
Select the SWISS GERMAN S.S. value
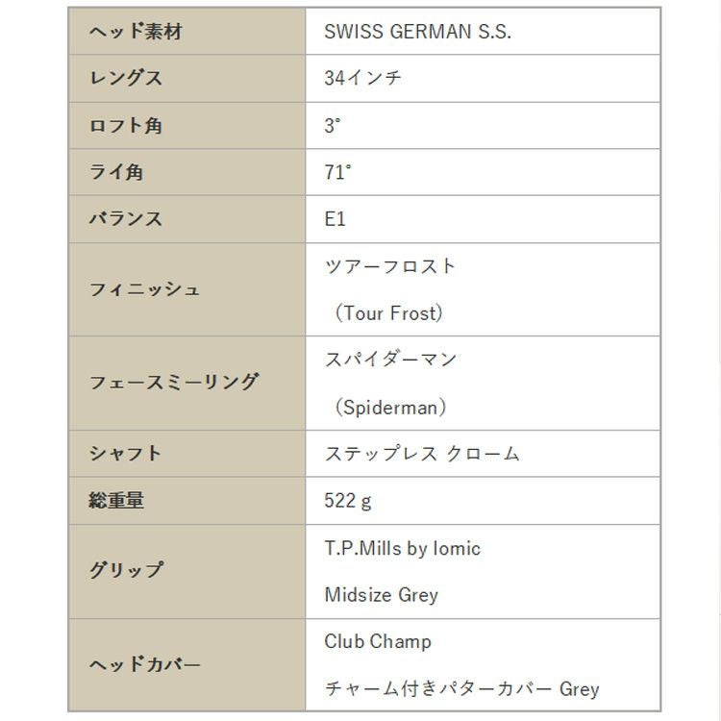pyautogui.click(x=417, y=32)
